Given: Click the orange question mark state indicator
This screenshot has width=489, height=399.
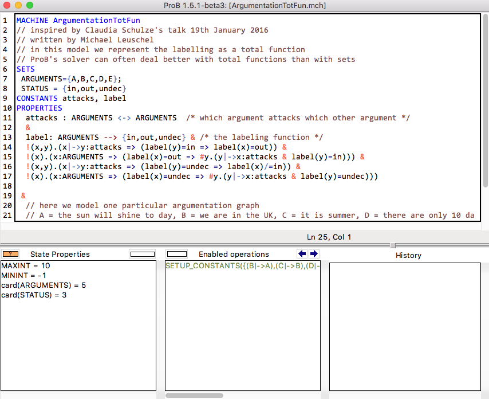Looking at the screenshot, I should 11,254.
